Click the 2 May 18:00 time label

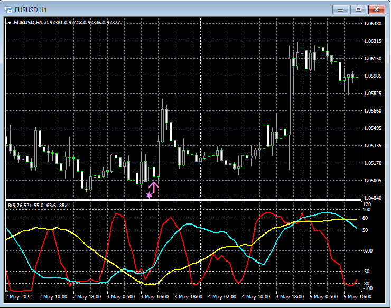click(x=87, y=297)
